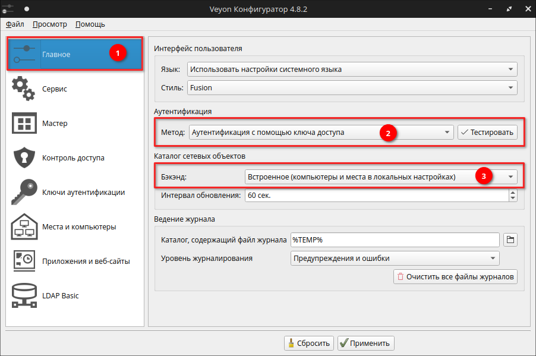Select the Мастер section label
The width and height of the screenshot is (536, 356).
pos(55,124)
